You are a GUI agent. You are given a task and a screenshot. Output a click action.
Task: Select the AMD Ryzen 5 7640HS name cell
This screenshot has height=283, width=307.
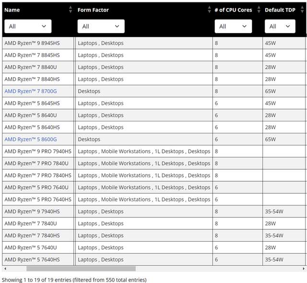coord(38,259)
